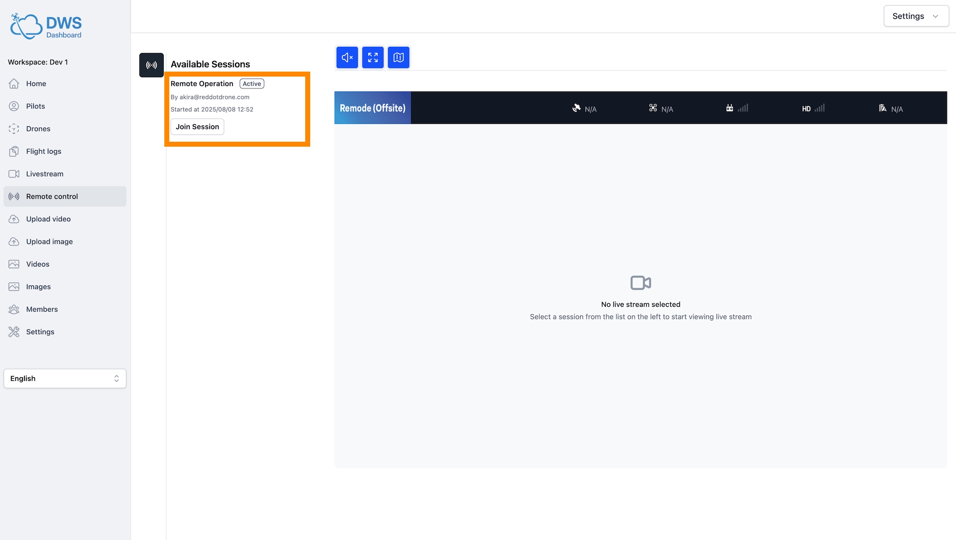Click the Remode (Offsite) mode label
The width and height of the screenshot is (956, 540).
click(372, 108)
